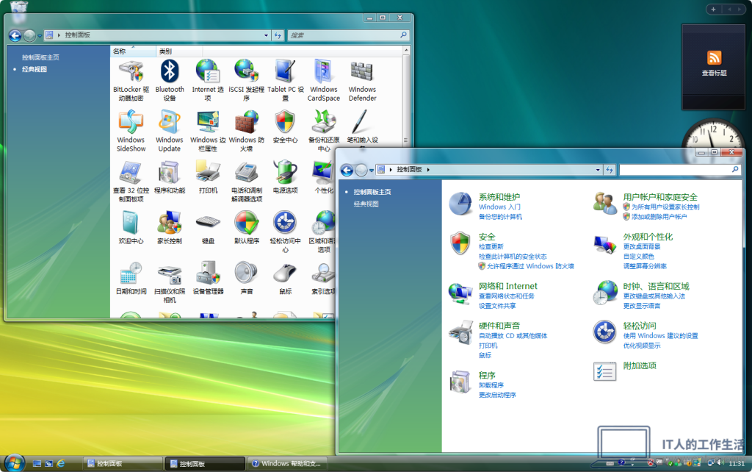752x472 pixels.
Task: Open 附加选项 category
Action: [x=640, y=365]
